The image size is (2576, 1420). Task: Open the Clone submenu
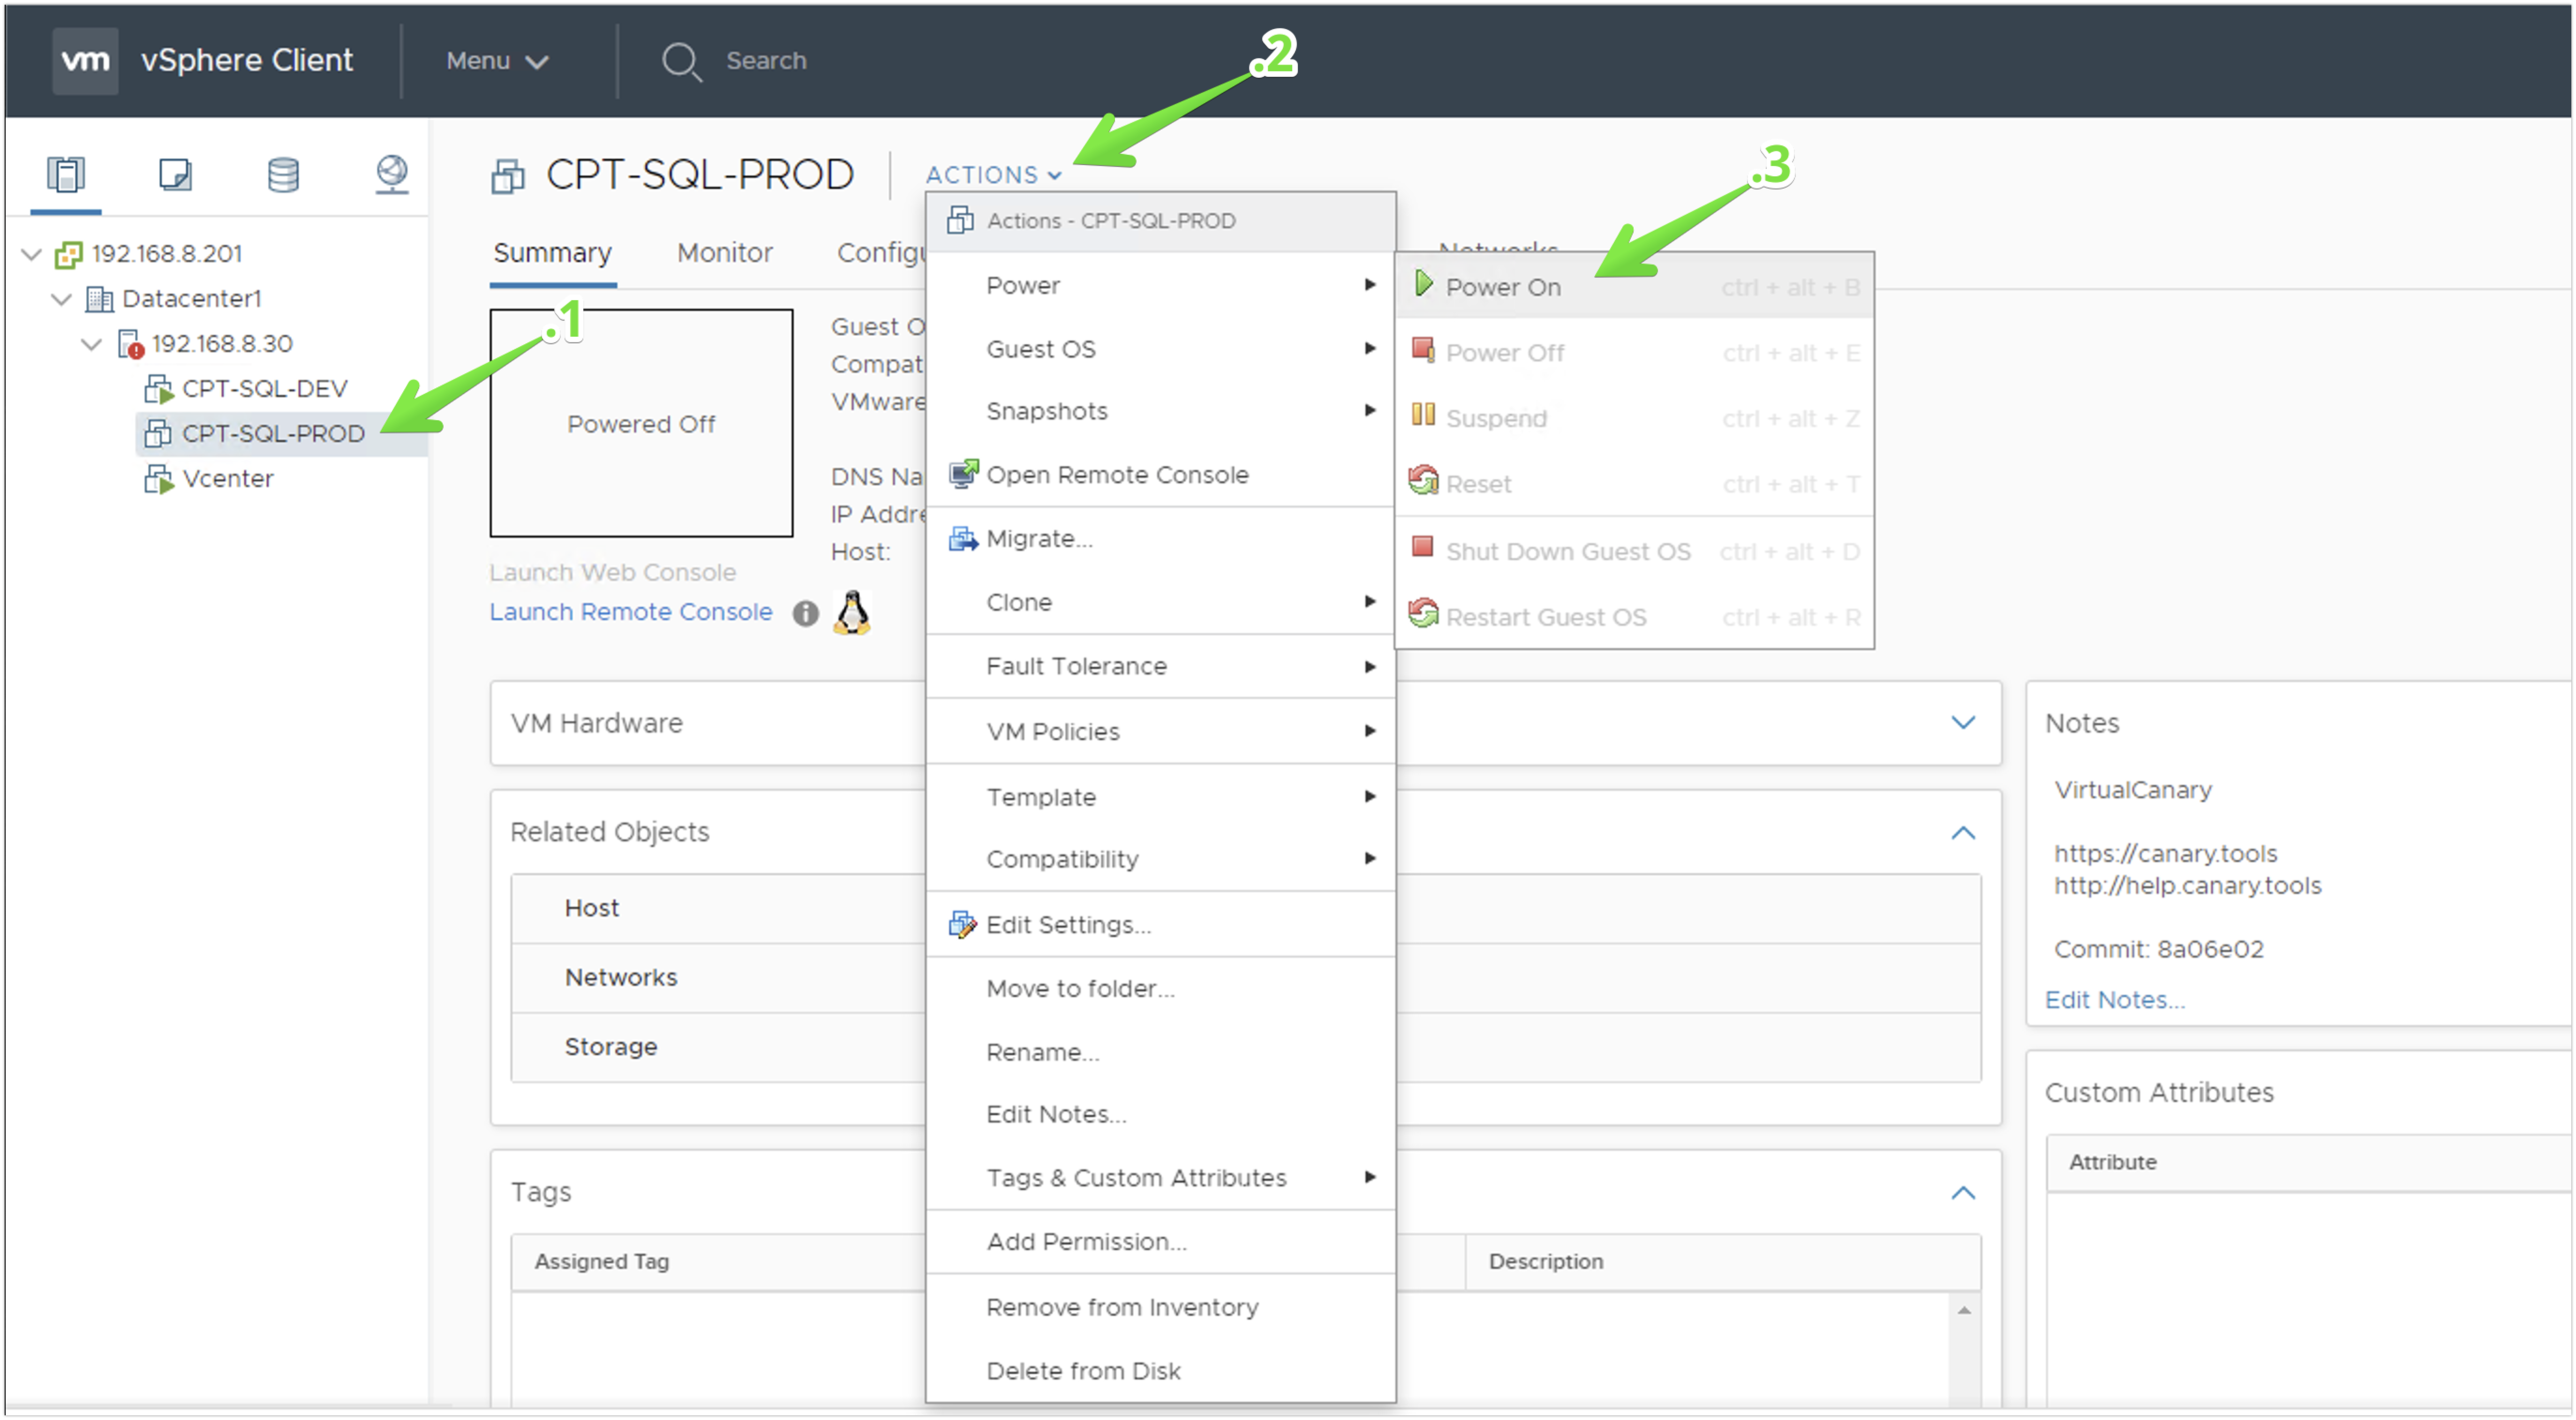click(x=1160, y=602)
